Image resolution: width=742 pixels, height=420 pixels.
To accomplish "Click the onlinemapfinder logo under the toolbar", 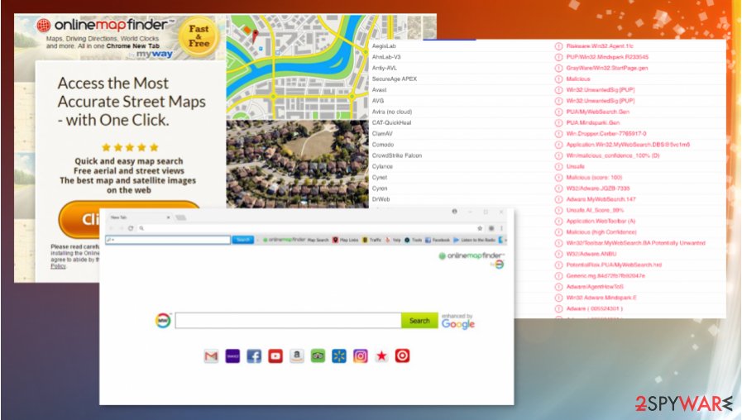I will pyautogui.click(x=471, y=255).
